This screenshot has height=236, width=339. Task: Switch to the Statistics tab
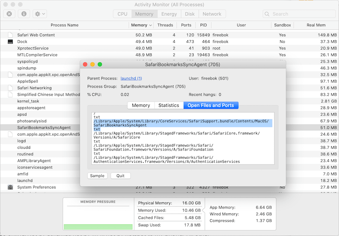(169, 105)
